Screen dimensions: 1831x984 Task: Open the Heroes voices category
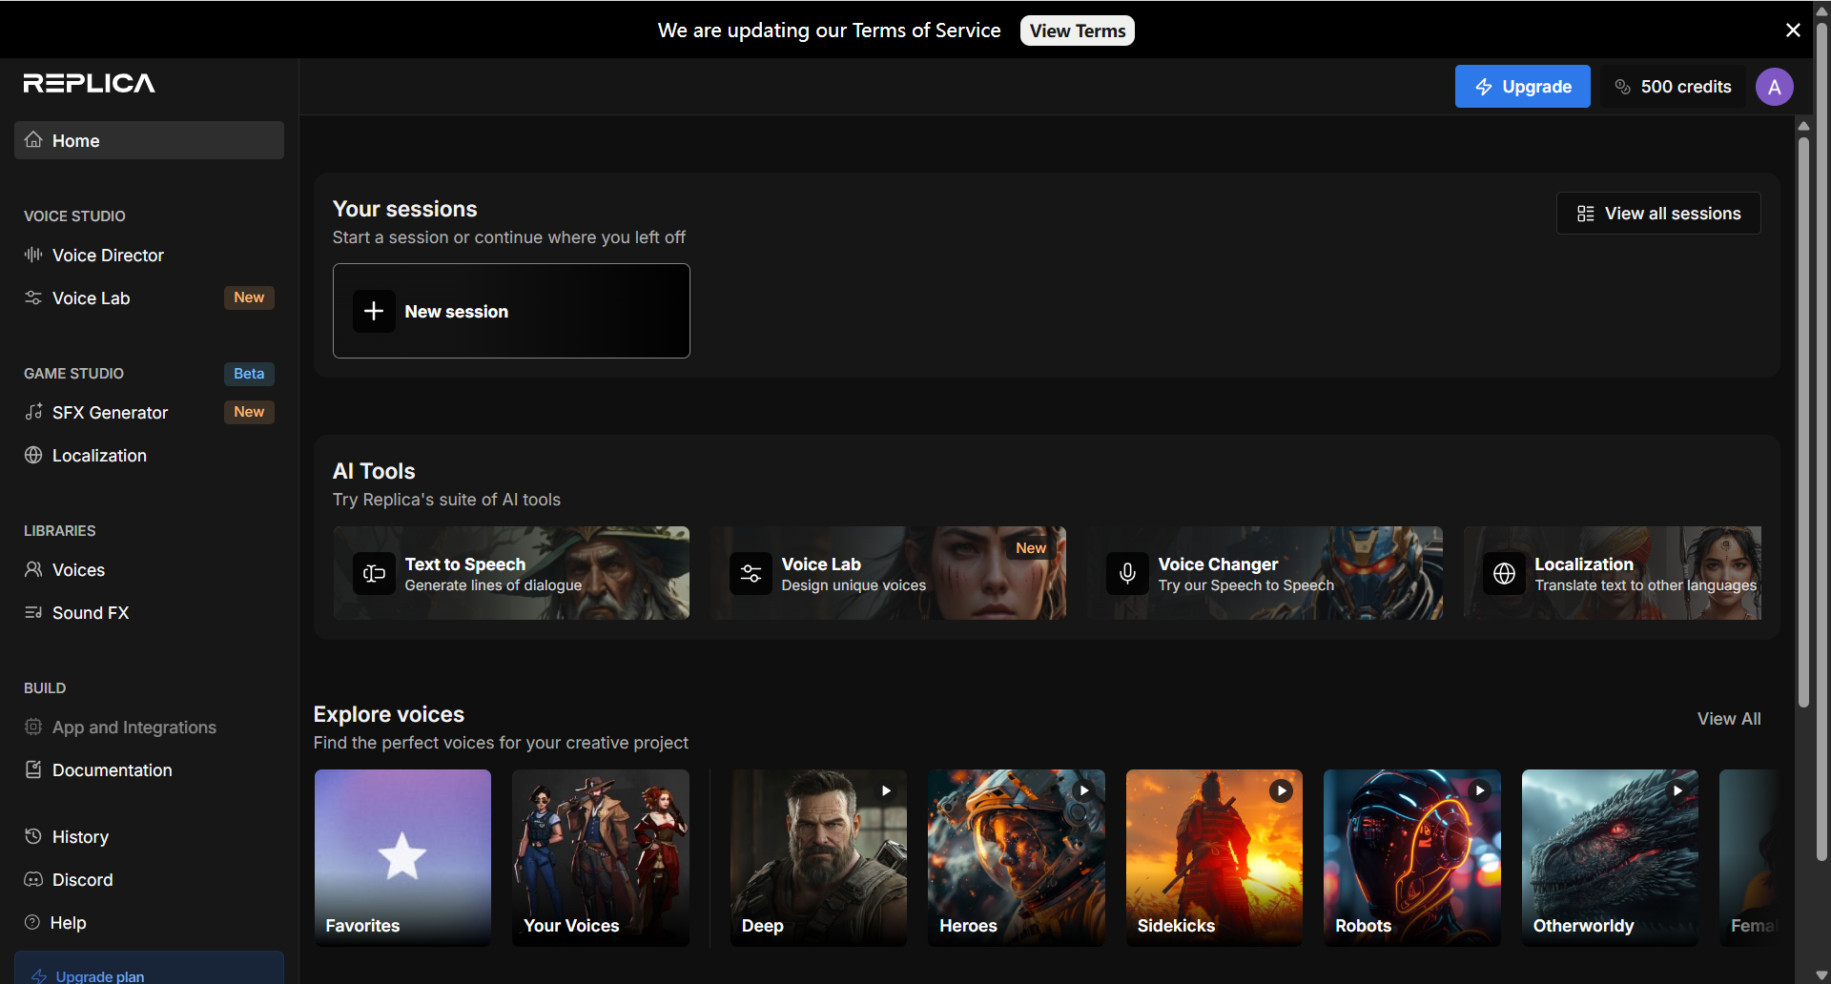pos(1017,858)
